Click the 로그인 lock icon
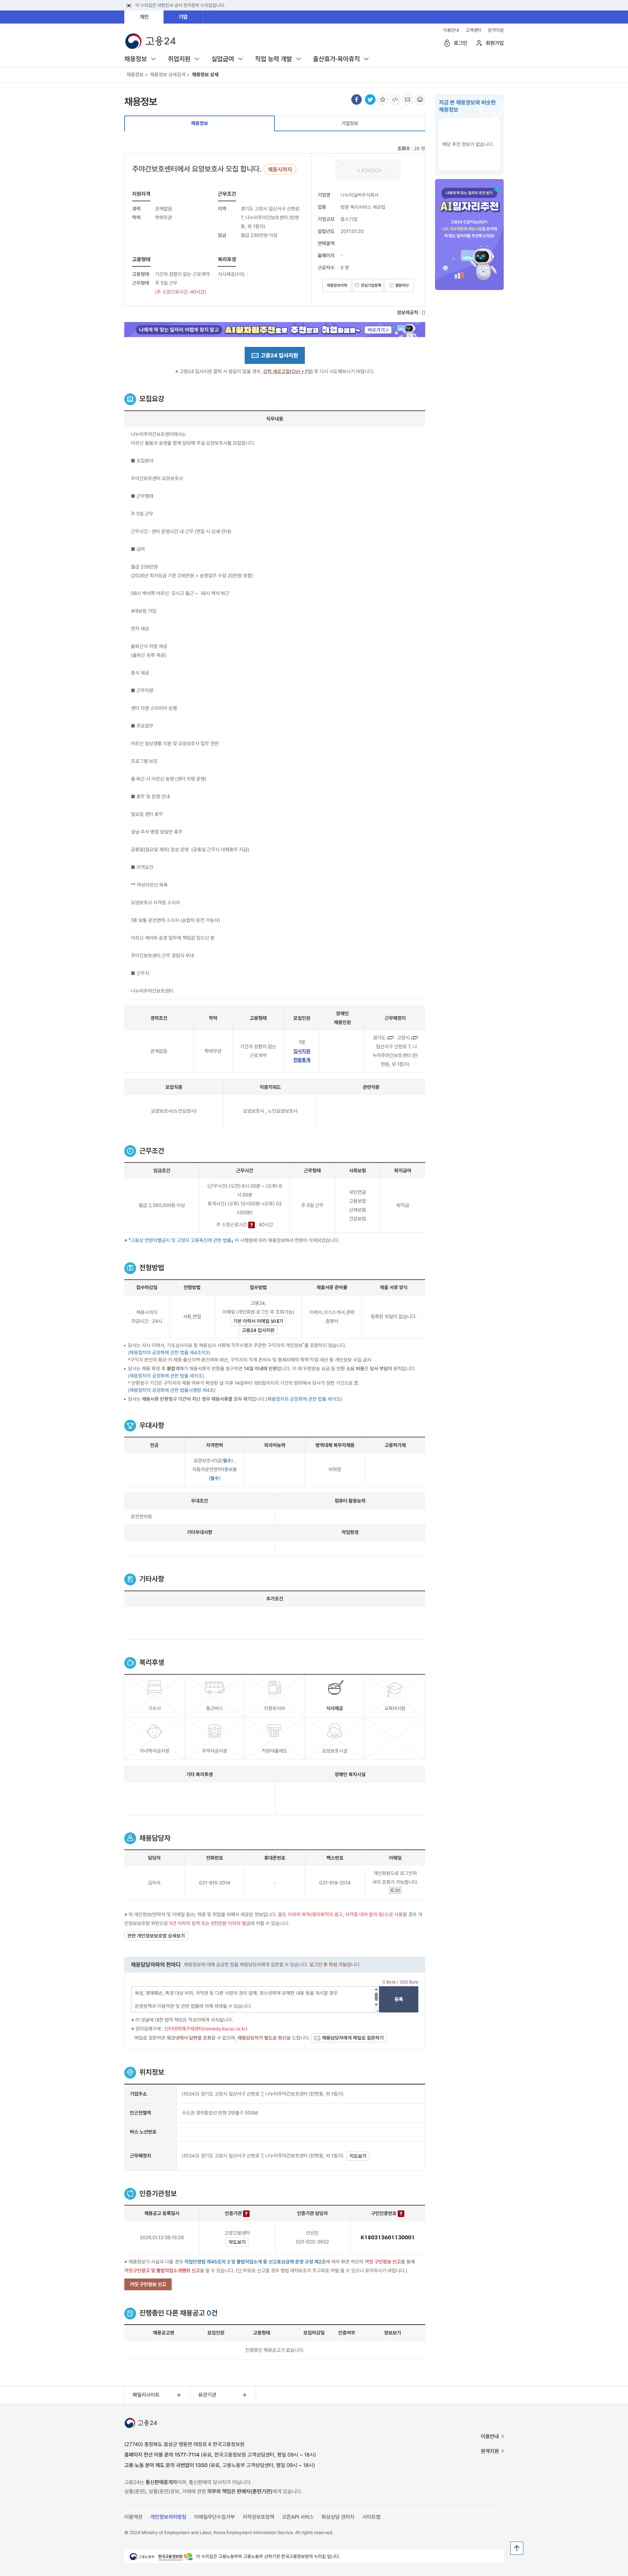Viewport: 628px width, 2576px height. pyautogui.click(x=447, y=43)
